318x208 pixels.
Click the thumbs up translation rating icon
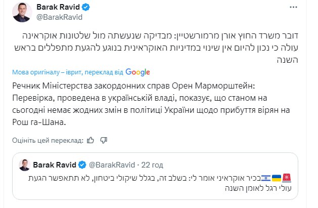90,140
